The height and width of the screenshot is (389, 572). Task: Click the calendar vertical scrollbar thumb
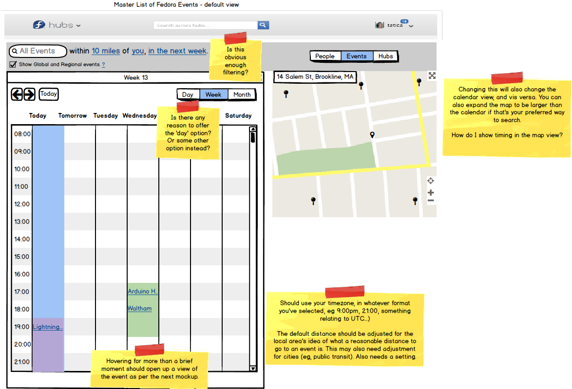[x=253, y=137]
